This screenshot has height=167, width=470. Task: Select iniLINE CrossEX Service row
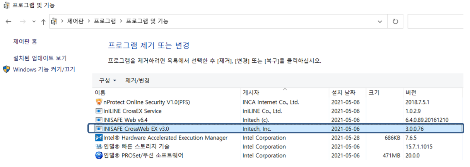(278, 111)
